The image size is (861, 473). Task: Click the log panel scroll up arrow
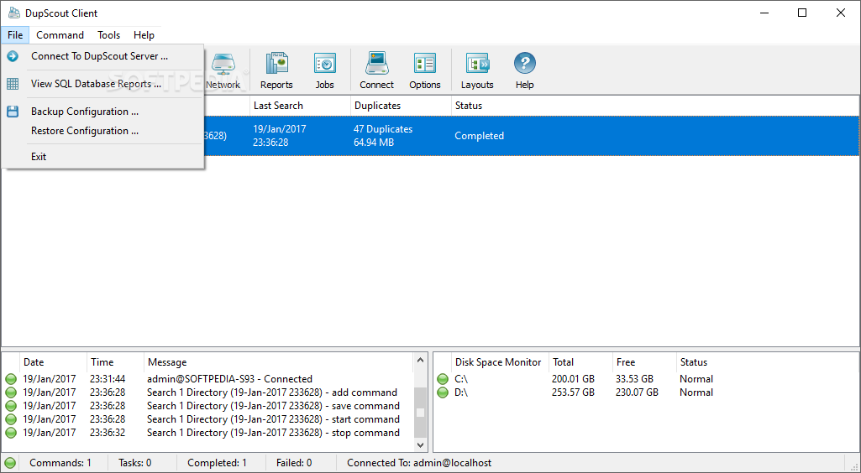(x=421, y=360)
